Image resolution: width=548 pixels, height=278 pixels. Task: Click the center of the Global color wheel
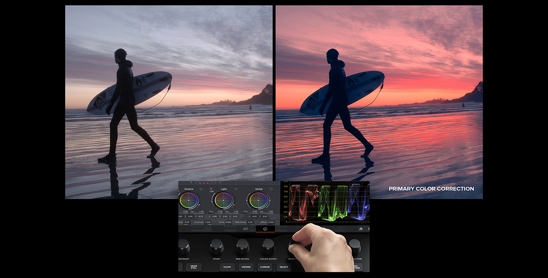pos(258,200)
